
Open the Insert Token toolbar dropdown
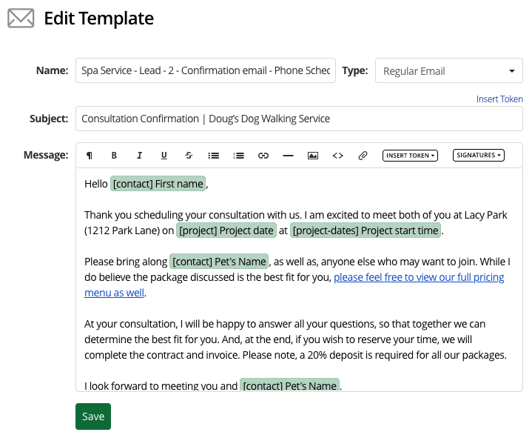point(410,156)
